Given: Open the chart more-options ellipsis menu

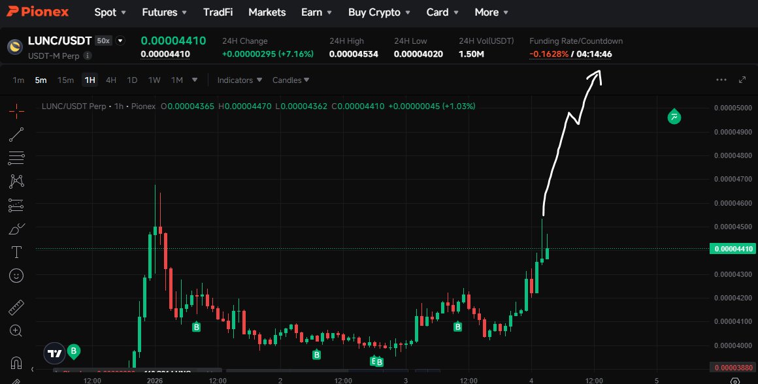Looking at the screenshot, I should click(721, 79).
